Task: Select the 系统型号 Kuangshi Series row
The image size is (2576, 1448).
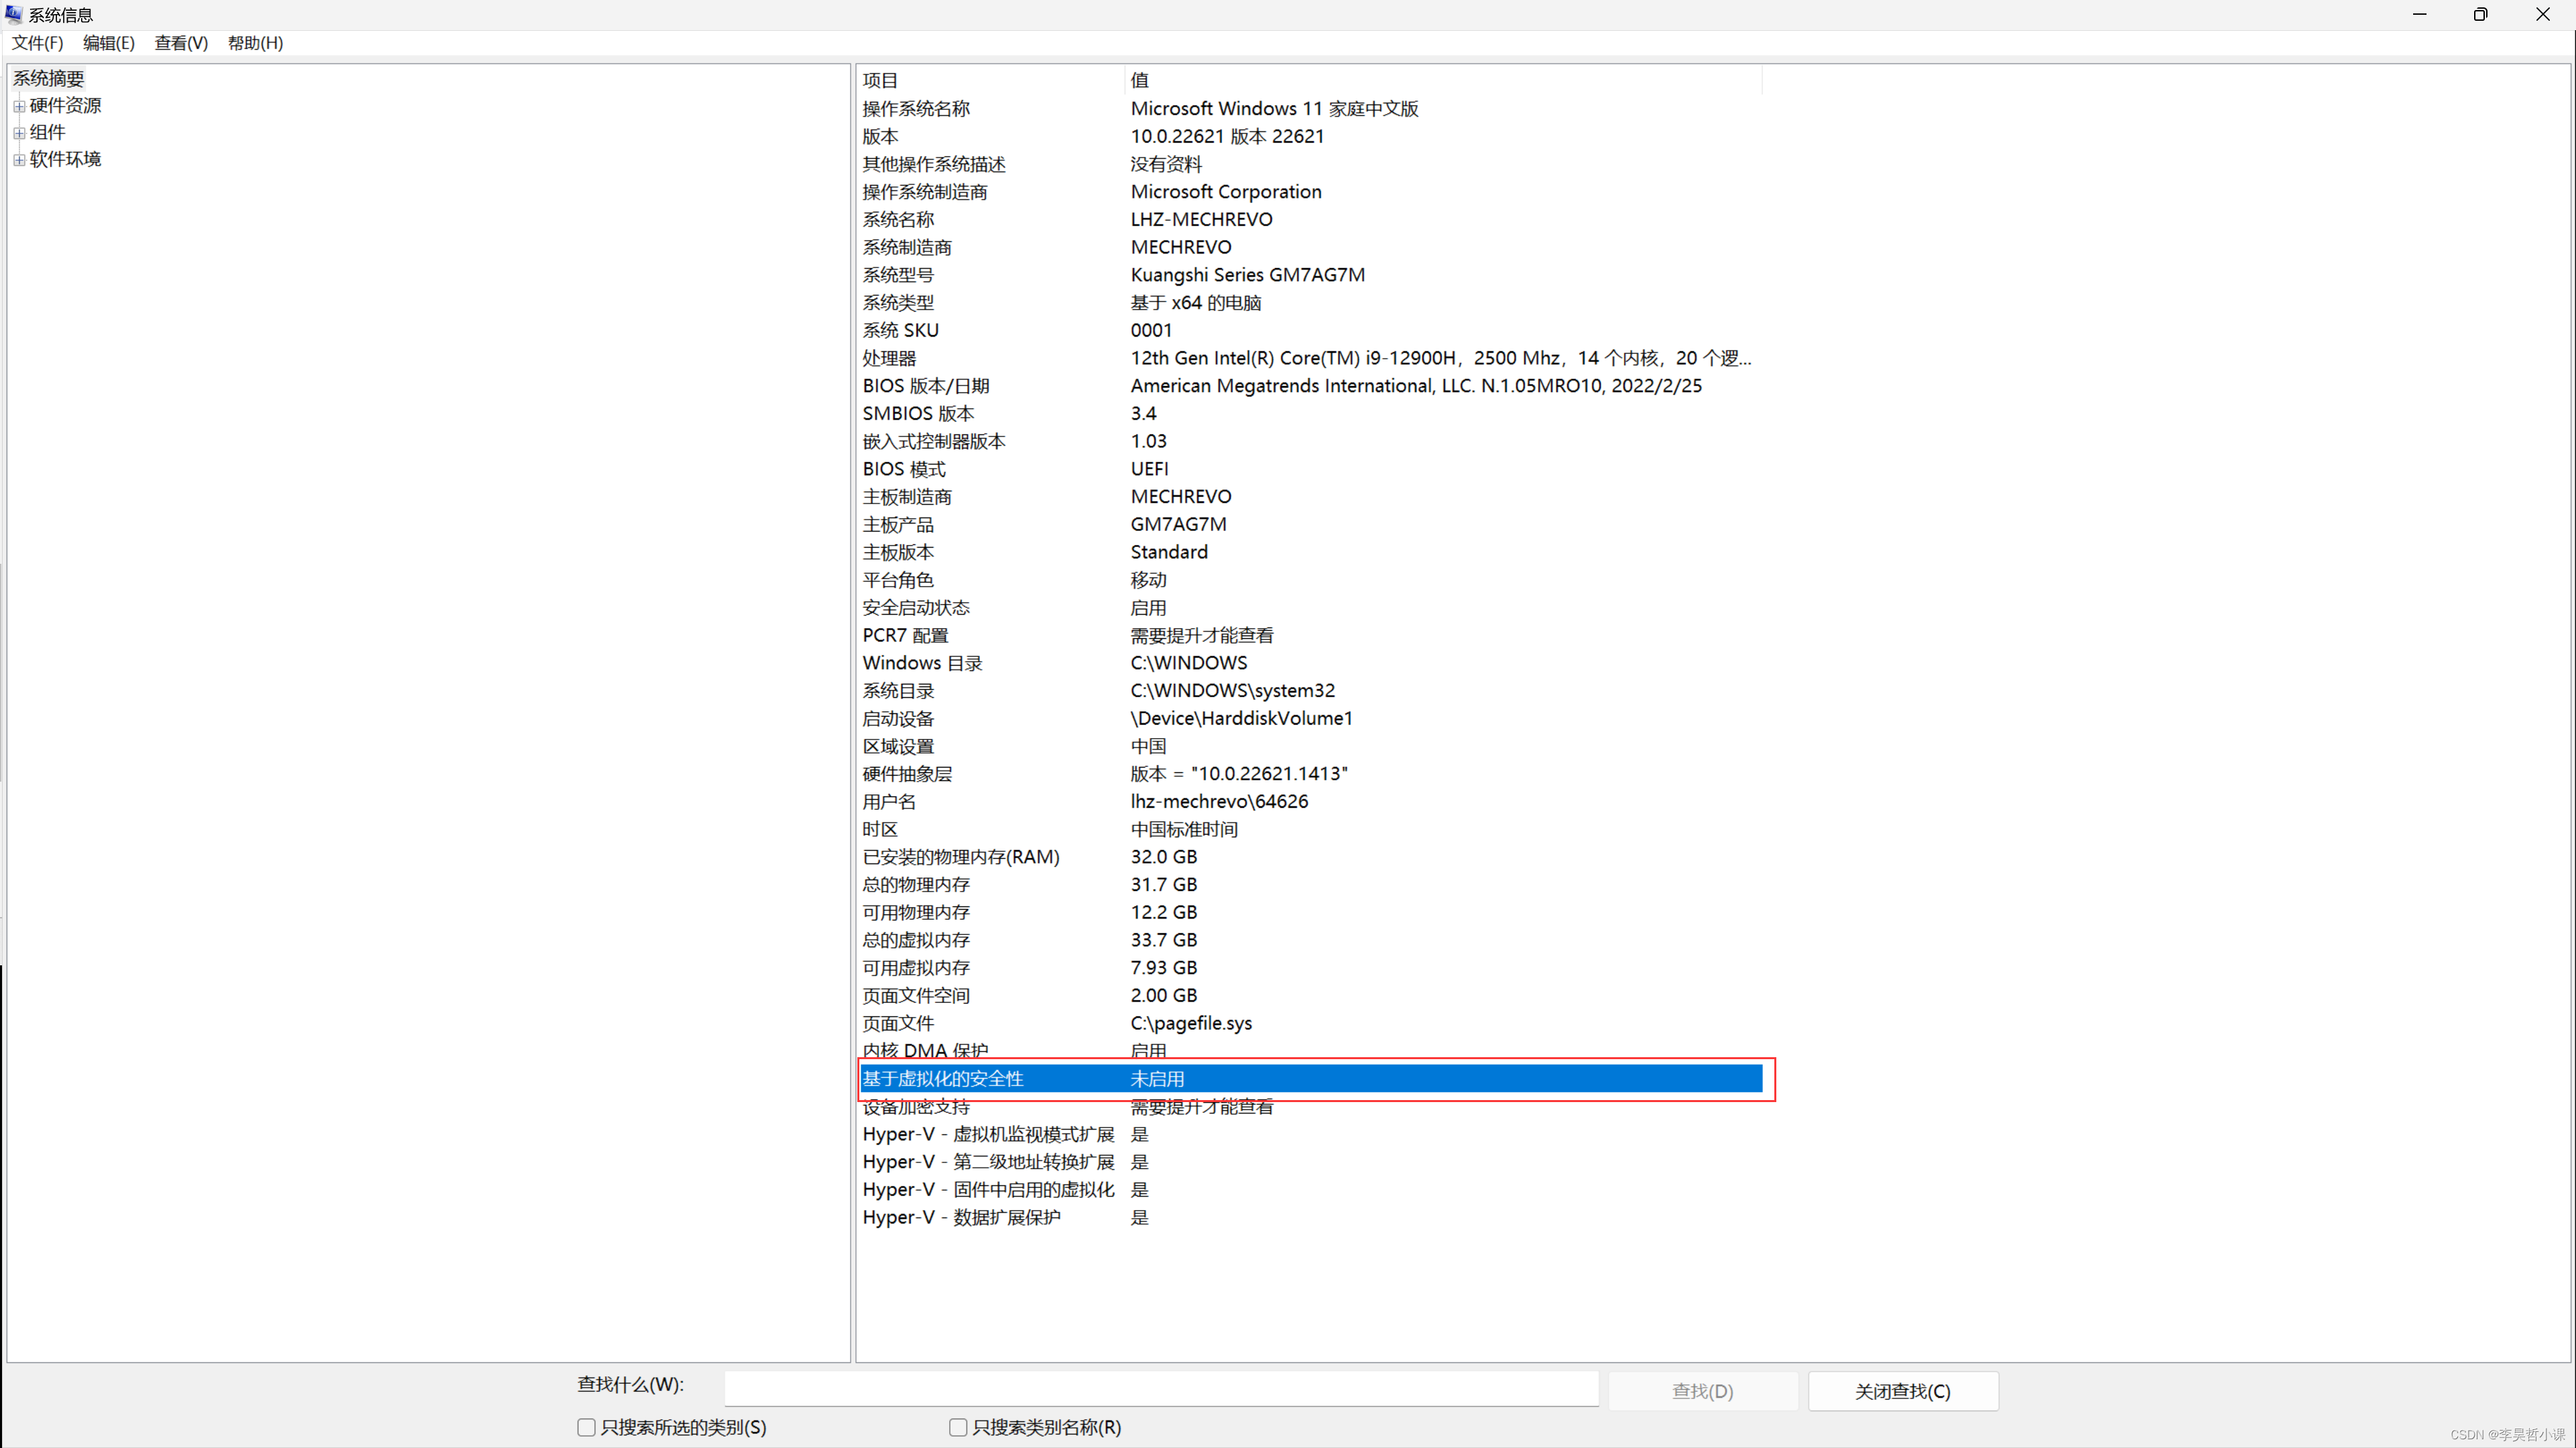Action: (x=1310, y=275)
